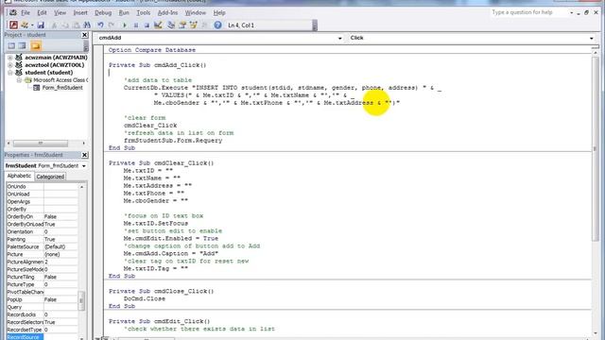Click the Break (pause) icon
Screen dimensions: 605x340
tap(136, 25)
